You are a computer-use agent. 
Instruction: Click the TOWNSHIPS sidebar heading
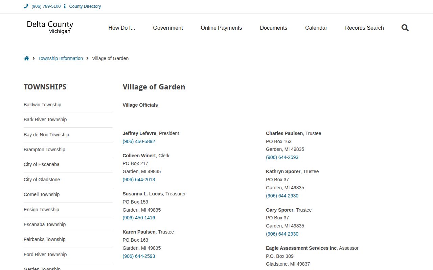click(45, 87)
